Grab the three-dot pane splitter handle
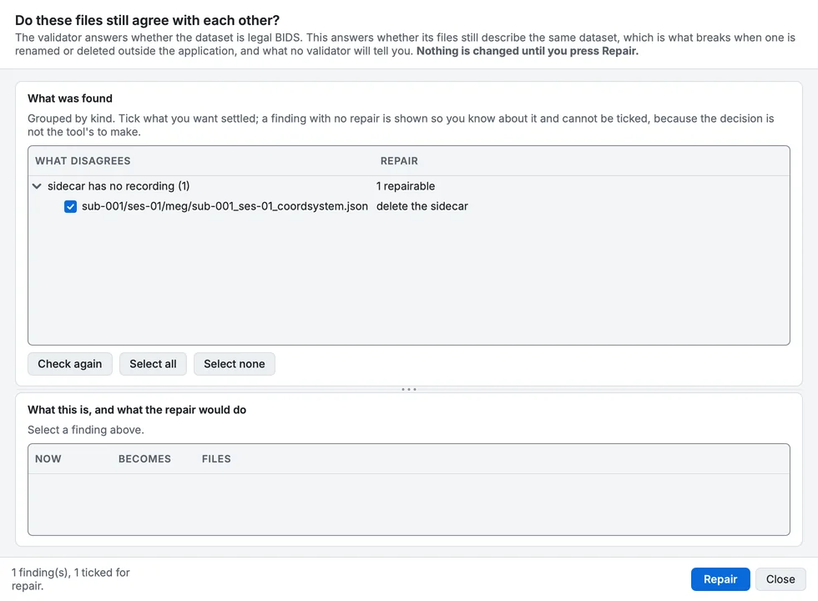 coord(409,389)
